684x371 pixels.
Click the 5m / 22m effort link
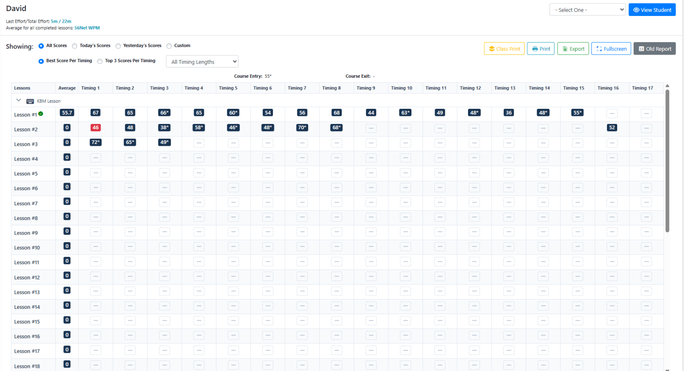click(x=61, y=21)
